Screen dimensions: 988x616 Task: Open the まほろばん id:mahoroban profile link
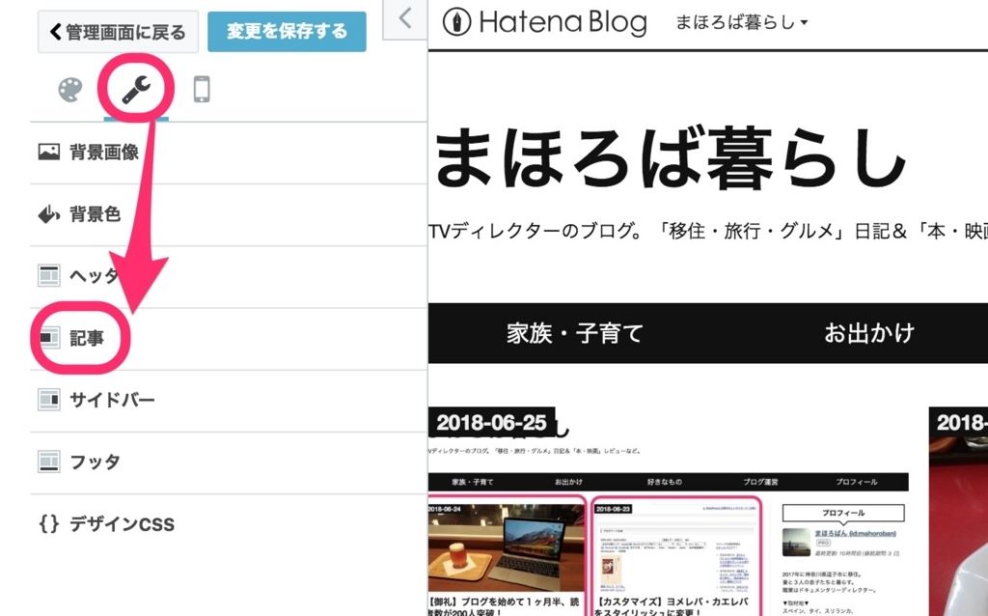(855, 533)
